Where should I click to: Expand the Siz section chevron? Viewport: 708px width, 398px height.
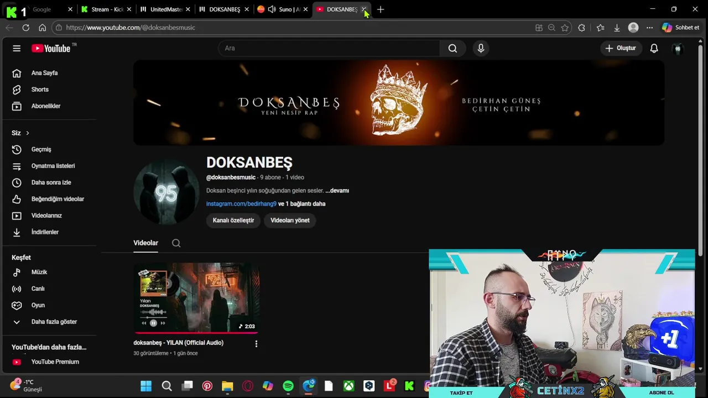[27, 133]
